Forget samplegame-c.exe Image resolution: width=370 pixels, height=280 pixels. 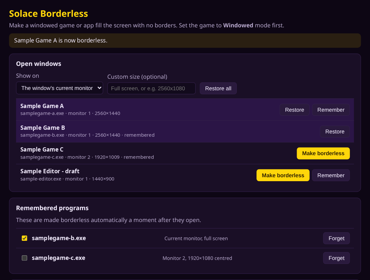pyautogui.click(x=336, y=258)
